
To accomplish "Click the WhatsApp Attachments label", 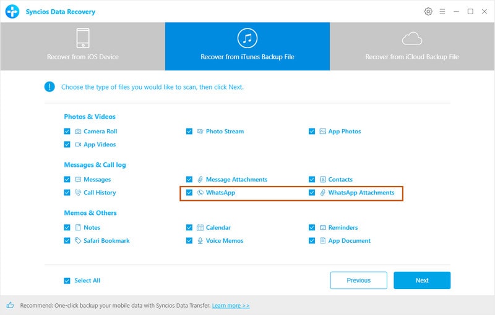I will [361, 193].
